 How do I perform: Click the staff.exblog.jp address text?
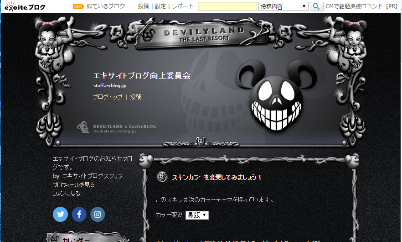pos(110,85)
